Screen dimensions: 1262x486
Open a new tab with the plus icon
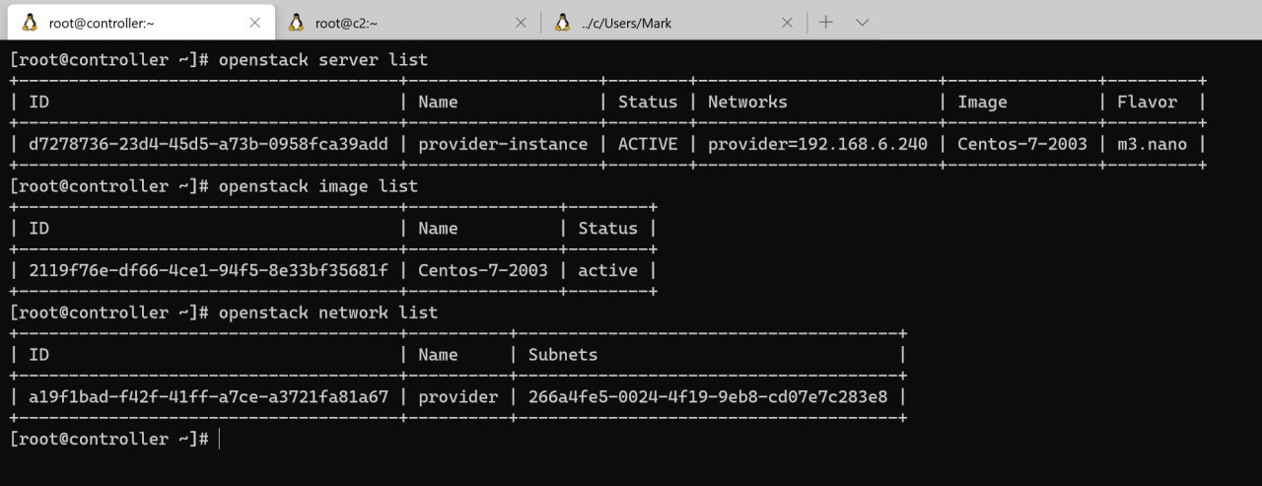tap(826, 22)
